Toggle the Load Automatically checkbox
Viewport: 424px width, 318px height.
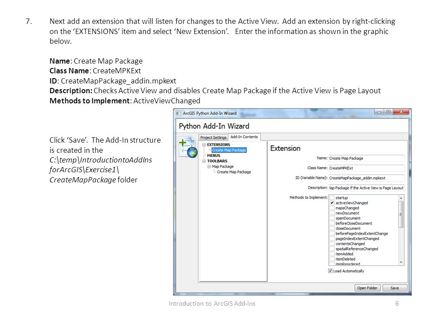[330, 271]
